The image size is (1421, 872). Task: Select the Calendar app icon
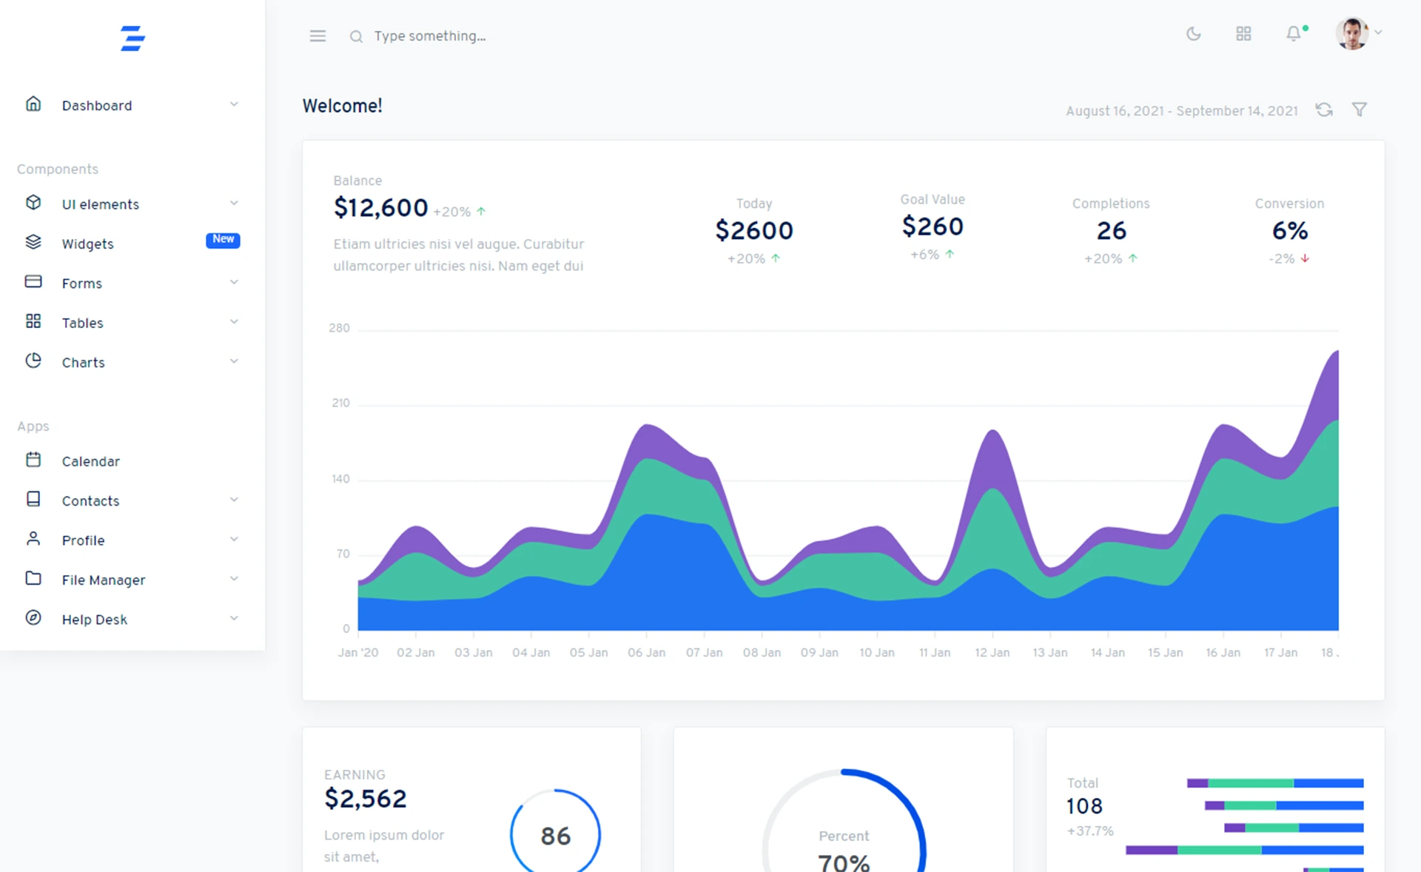33,460
